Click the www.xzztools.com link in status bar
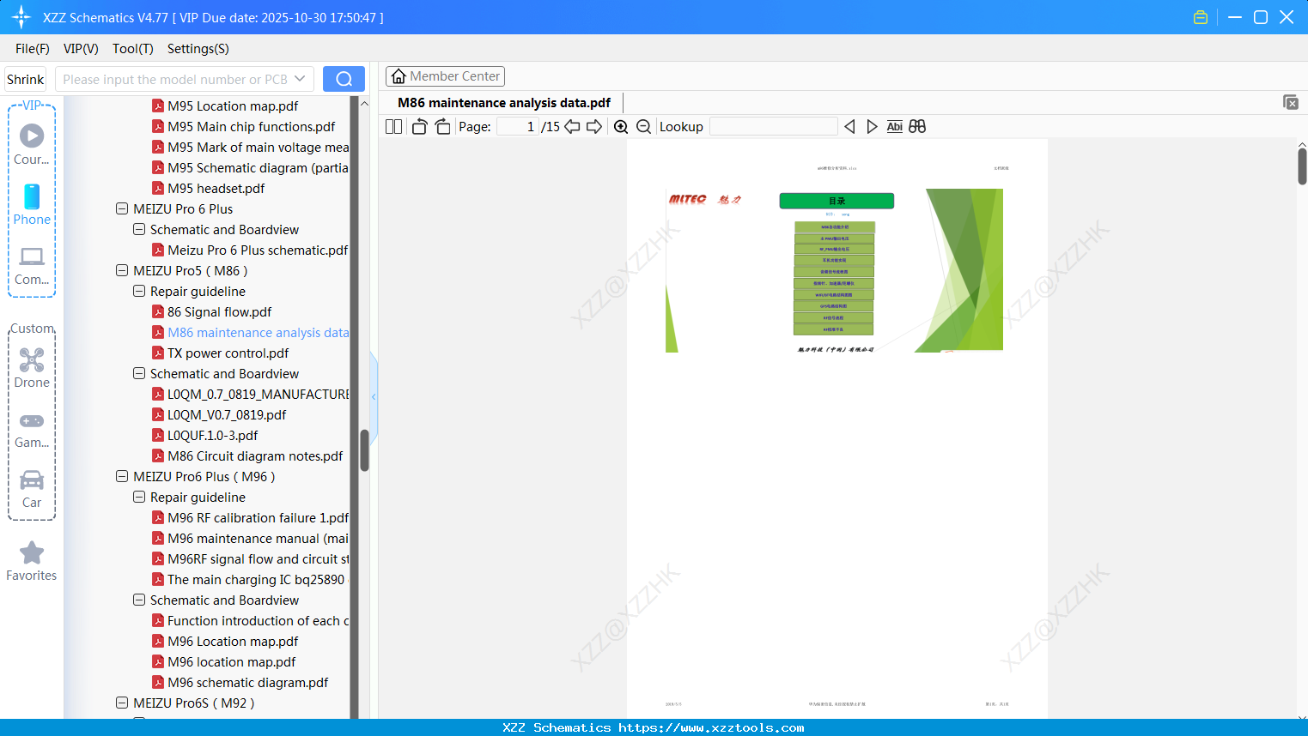The image size is (1308, 736). pos(711,727)
